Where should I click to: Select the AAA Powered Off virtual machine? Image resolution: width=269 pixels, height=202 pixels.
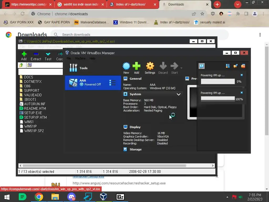coord(93,83)
